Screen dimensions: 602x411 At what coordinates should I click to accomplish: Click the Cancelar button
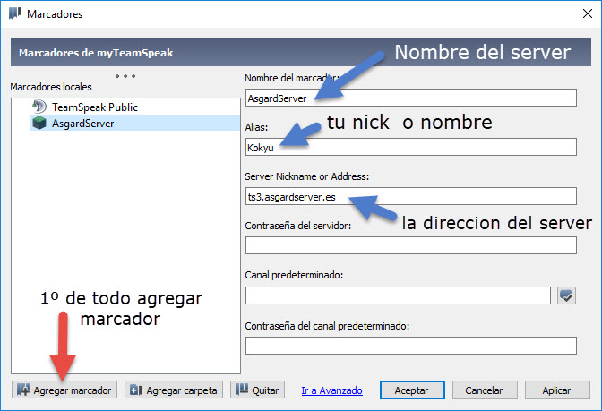click(485, 390)
